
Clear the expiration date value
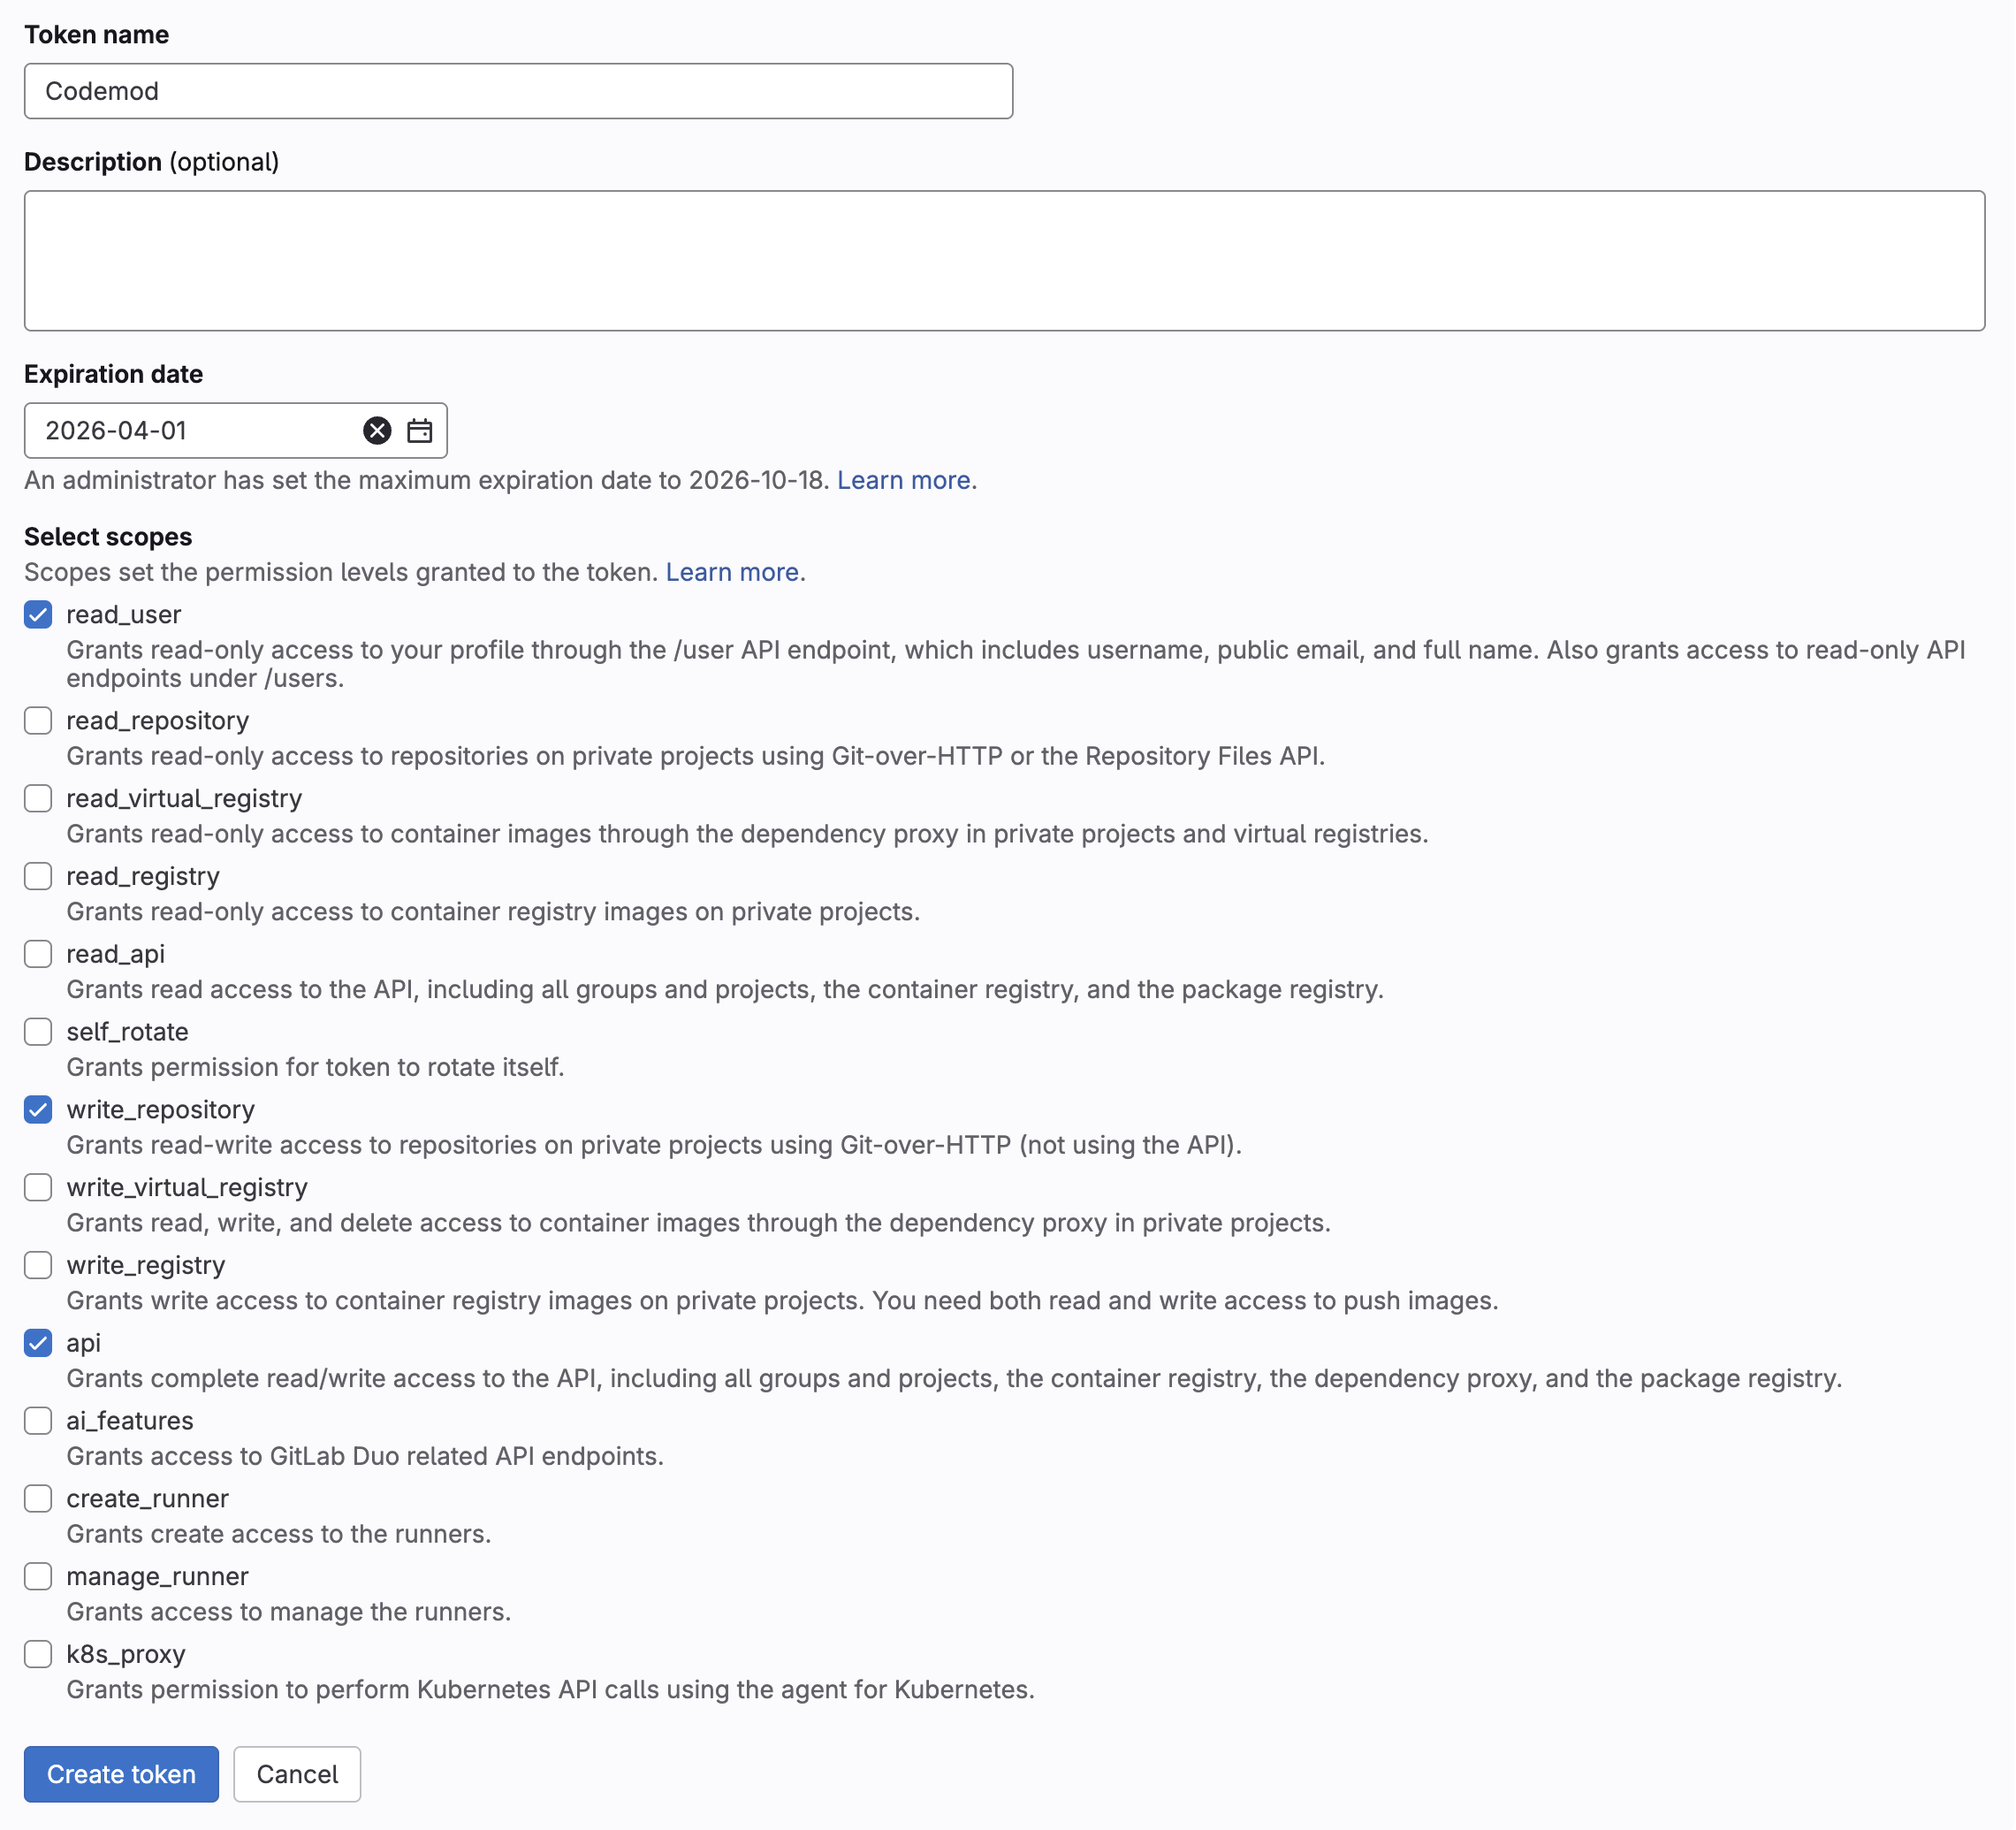(x=376, y=430)
